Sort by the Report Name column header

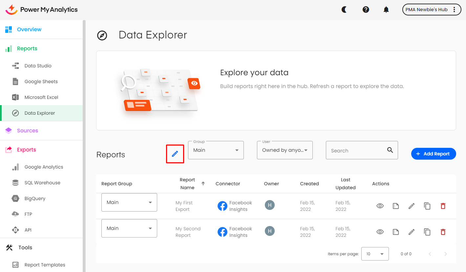187,184
